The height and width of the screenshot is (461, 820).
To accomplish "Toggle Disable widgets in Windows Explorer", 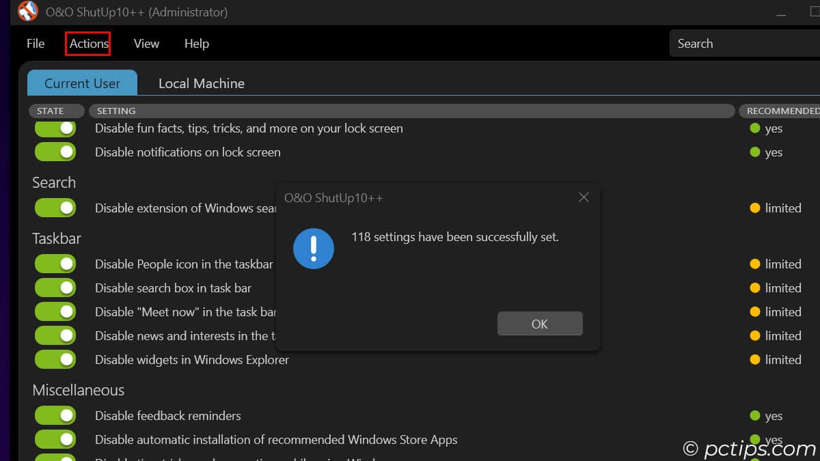I will click(x=55, y=360).
